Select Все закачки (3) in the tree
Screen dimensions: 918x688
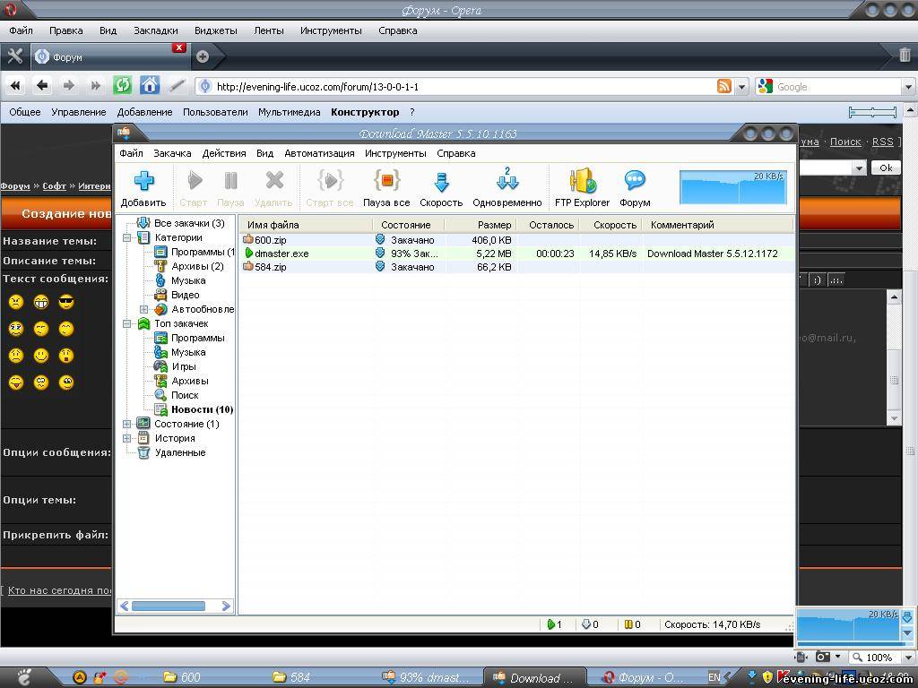(x=188, y=223)
